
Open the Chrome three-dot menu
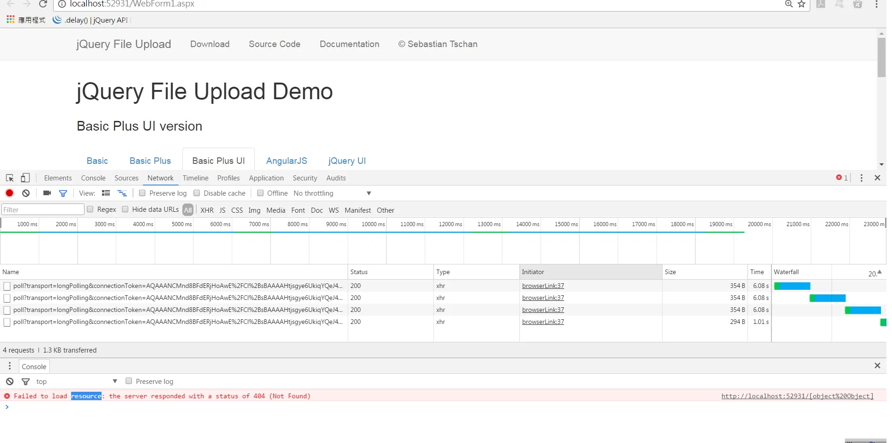876,4
